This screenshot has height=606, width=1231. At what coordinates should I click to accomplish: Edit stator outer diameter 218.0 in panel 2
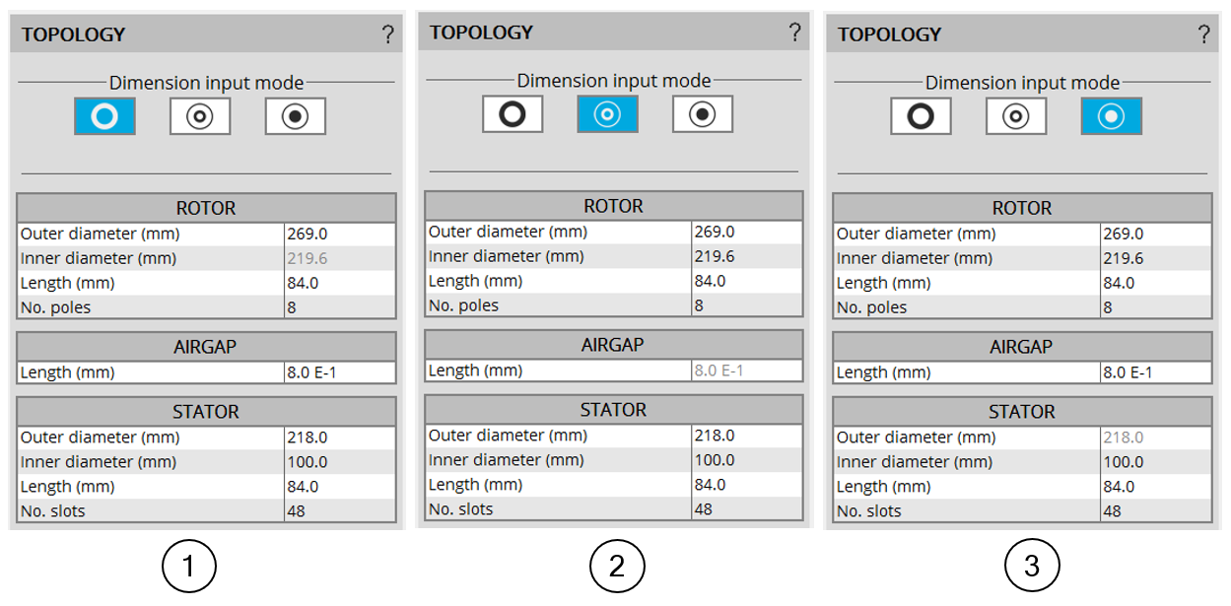click(746, 436)
